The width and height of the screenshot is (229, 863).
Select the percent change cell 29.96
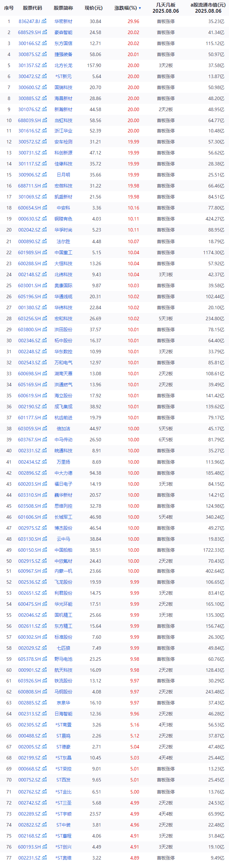point(133,21)
